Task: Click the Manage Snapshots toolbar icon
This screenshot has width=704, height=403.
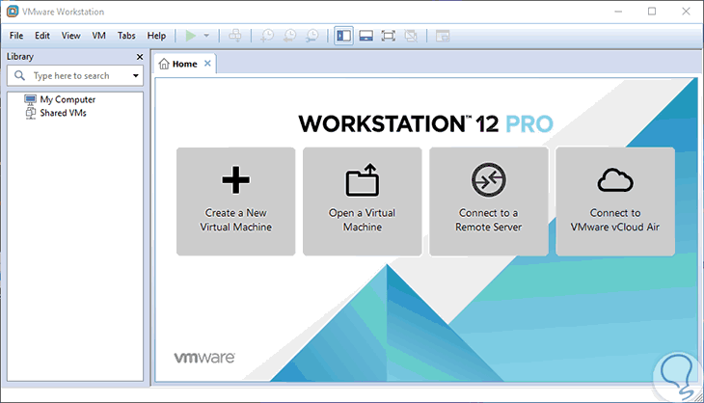Action: click(x=312, y=36)
